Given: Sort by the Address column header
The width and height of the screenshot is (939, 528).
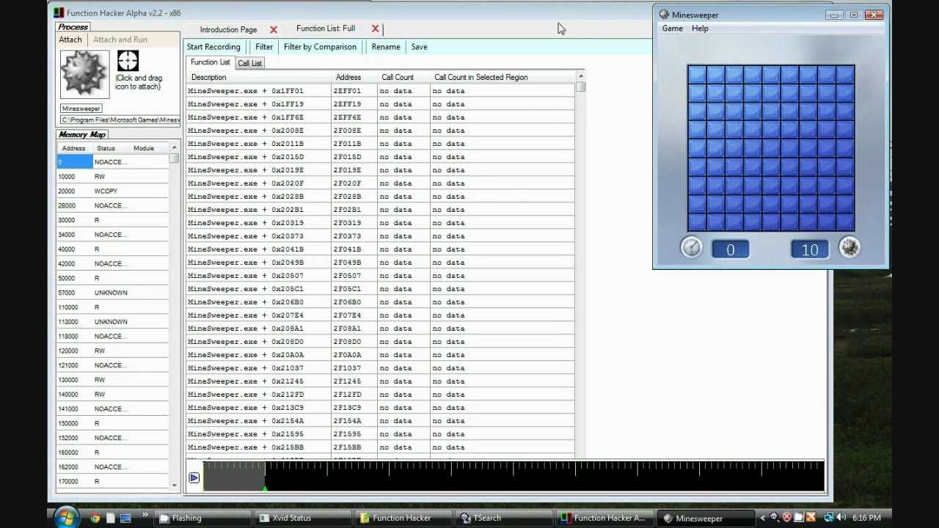Looking at the screenshot, I should point(354,77).
